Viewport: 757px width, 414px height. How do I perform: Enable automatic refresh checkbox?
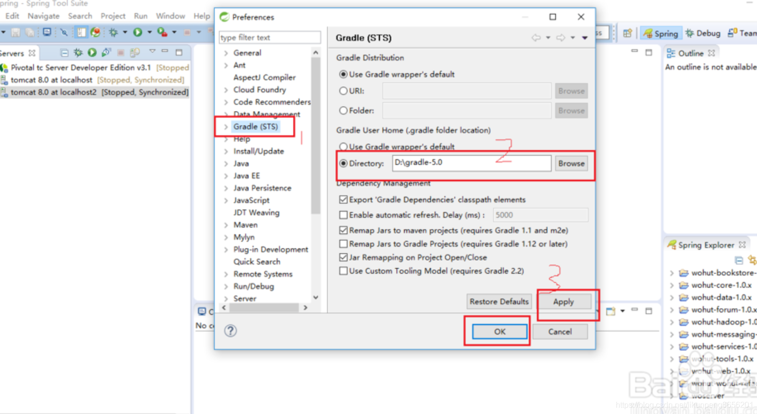point(343,215)
